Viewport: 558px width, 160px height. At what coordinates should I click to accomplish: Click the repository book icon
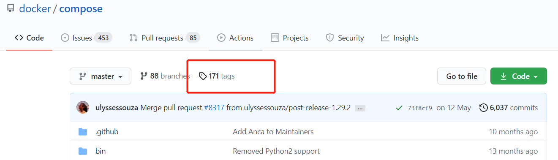click(x=10, y=8)
